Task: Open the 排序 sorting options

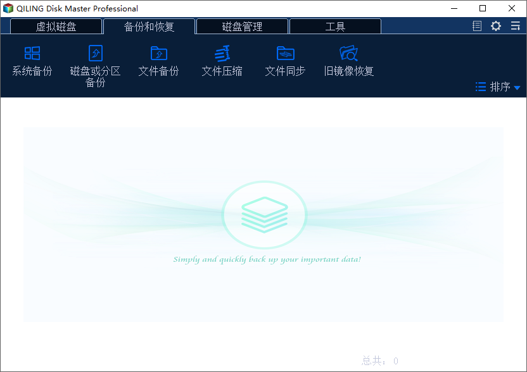Action: (x=500, y=87)
